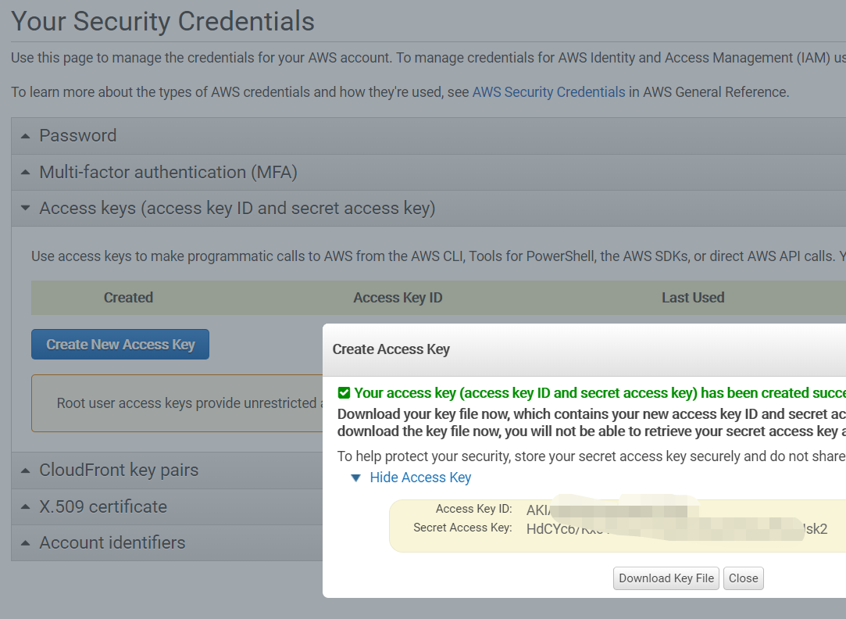Click the arrow icon beside Multi-factor authentication
The height and width of the screenshot is (619, 846).
click(x=25, y=173)
